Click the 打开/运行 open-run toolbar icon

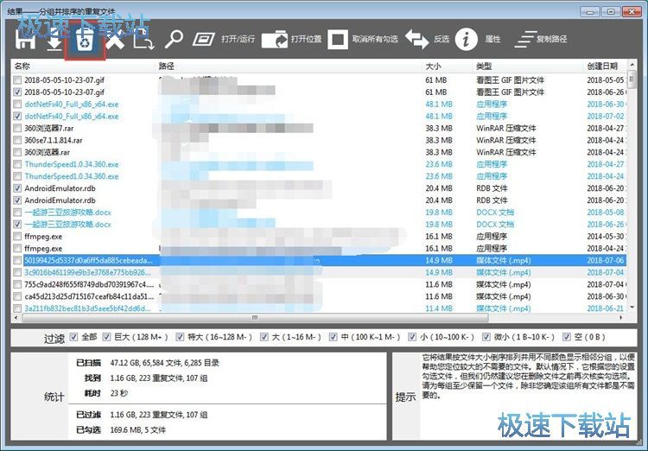click(x=204, y=40)
